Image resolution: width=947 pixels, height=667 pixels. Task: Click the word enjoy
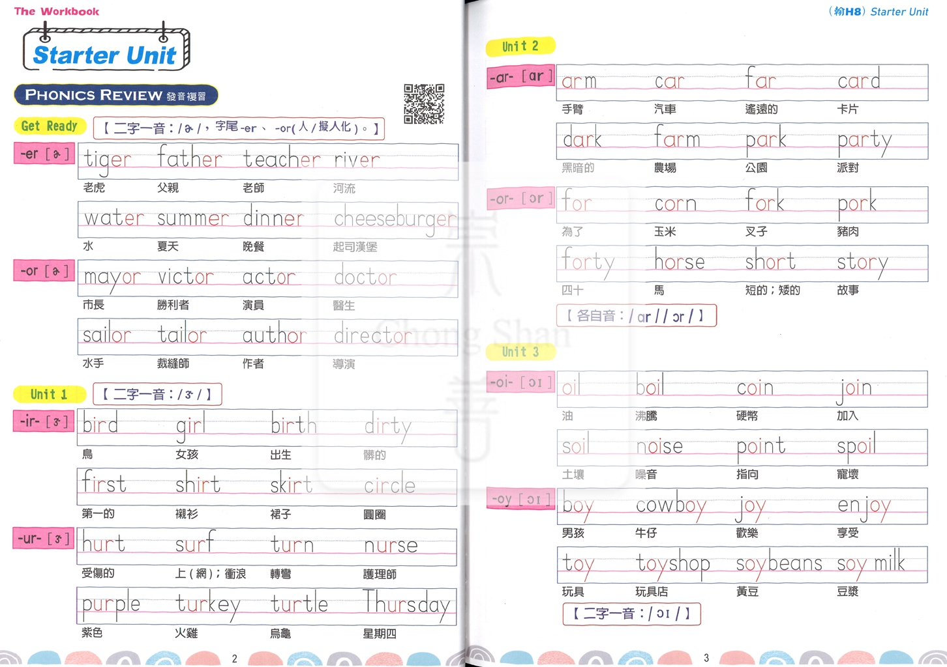[x=864, y=507]
